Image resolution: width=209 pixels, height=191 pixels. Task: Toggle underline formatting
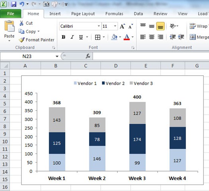tap(81, 37)
